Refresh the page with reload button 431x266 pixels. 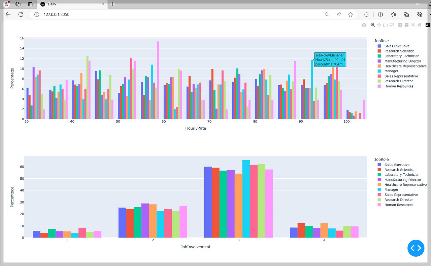click(x=21, y=14)
